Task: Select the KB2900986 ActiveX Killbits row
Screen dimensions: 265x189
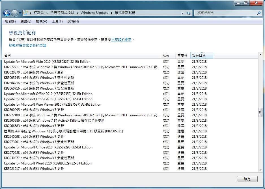Action: pos(130,121)
